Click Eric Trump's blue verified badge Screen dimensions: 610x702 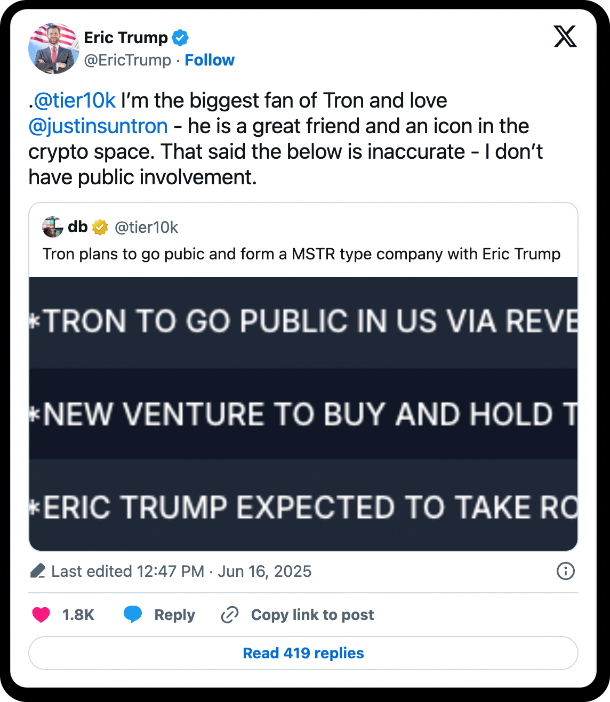pyautogui.click(x=180, y=38)
